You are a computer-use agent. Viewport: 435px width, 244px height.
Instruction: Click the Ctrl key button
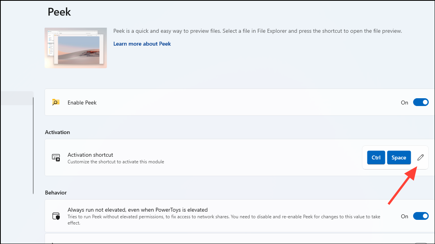(376, 157)
